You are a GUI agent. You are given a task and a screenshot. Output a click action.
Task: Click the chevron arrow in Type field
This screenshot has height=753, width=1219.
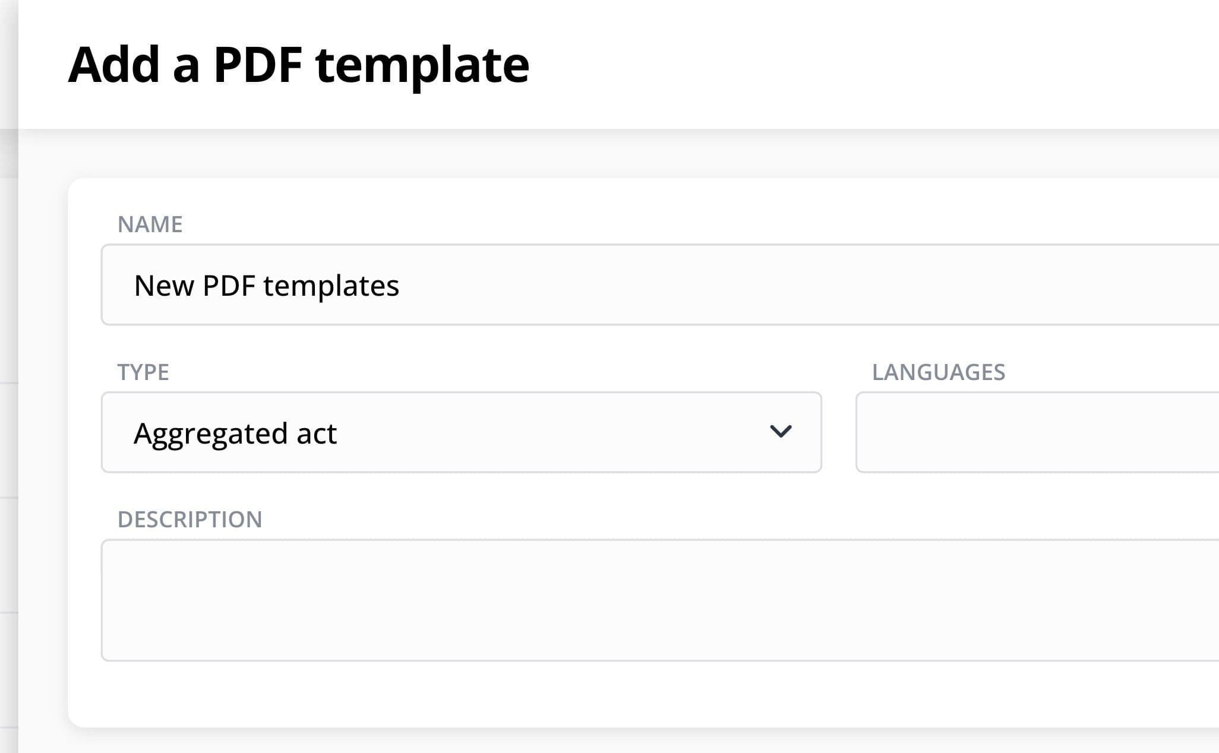click(x=781, y=431)
